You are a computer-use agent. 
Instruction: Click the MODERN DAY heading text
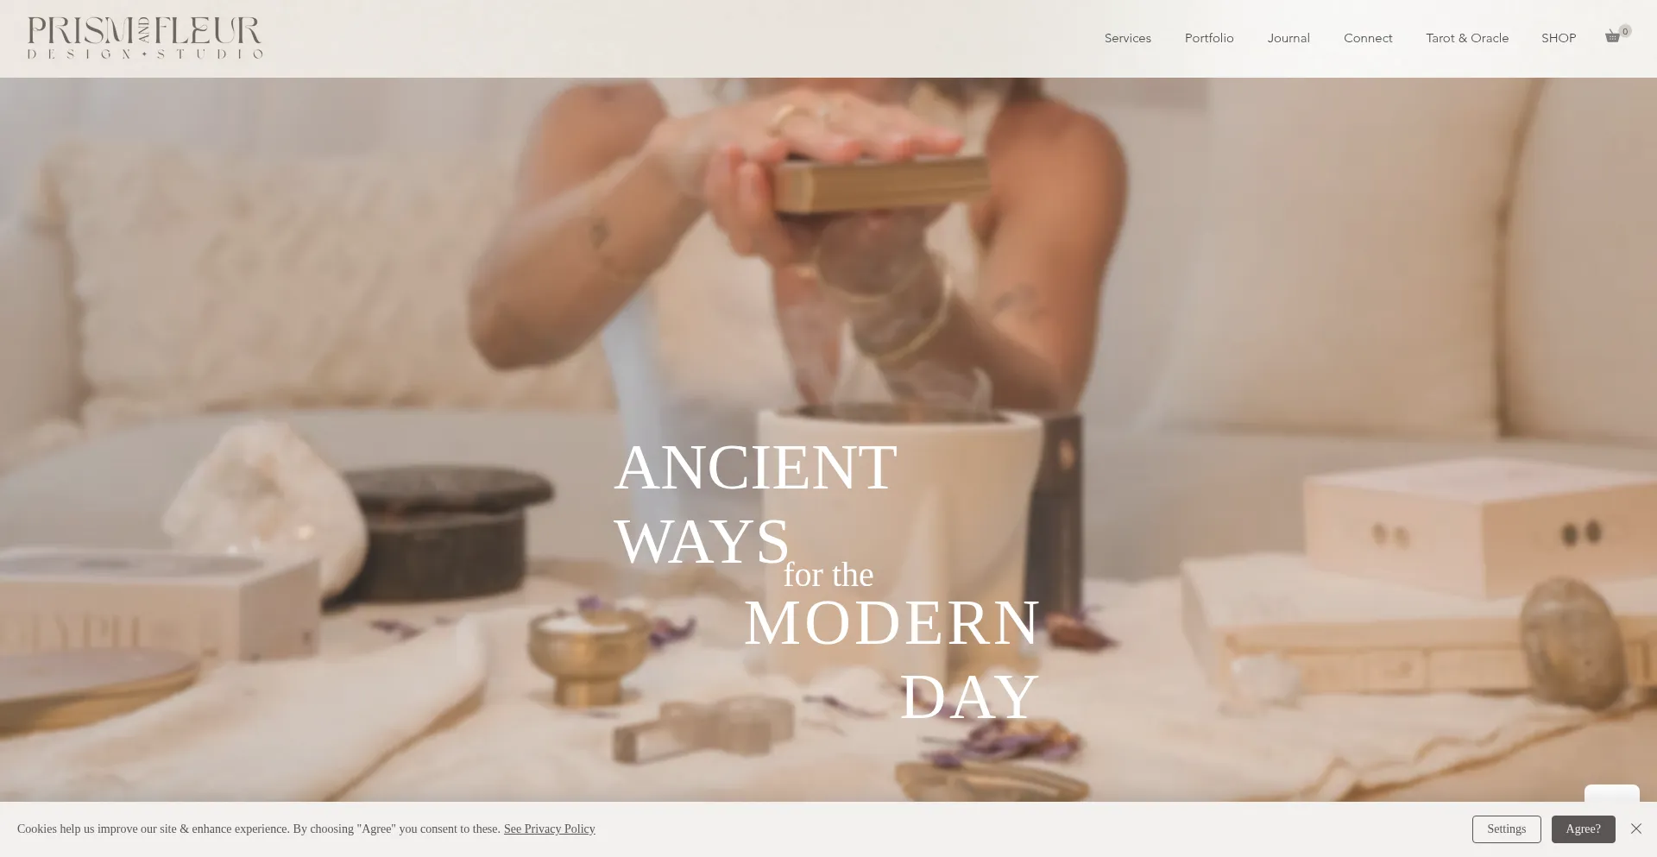click(x=892, y=659)
